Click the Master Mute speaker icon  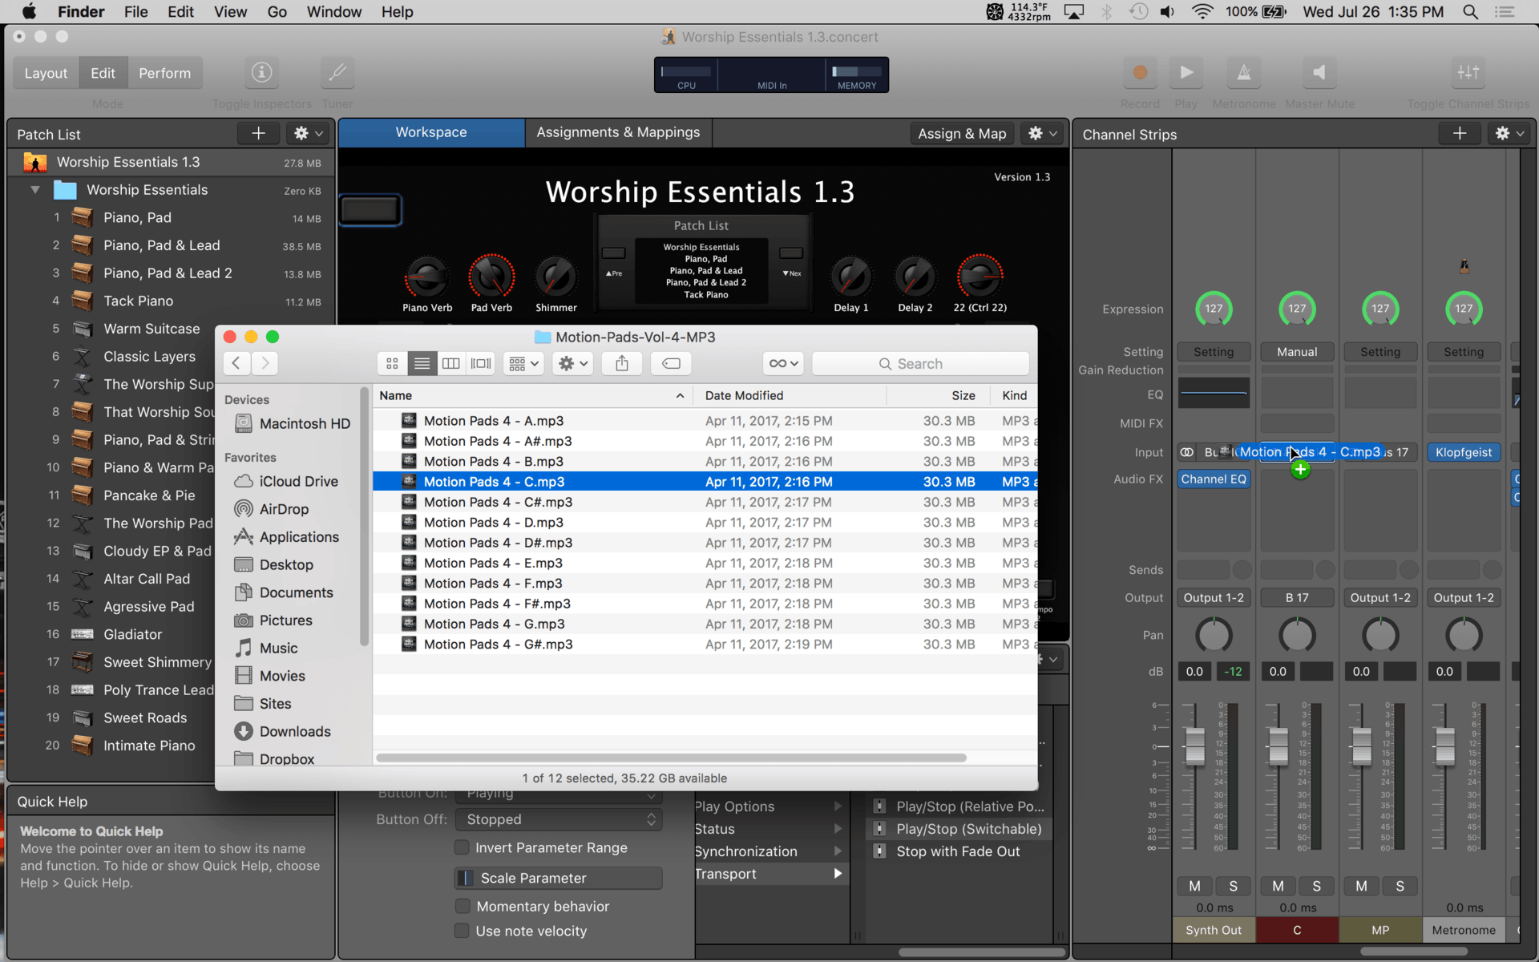click(x=1319, y=73)
